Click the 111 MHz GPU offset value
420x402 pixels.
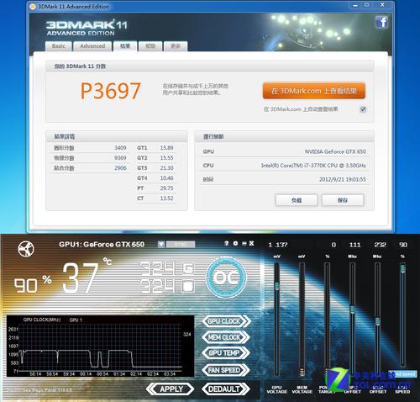(x=354, y=245)
